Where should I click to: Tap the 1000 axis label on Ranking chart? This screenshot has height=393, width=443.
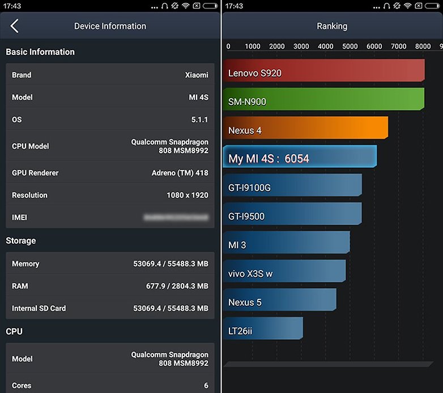[252, 46]
